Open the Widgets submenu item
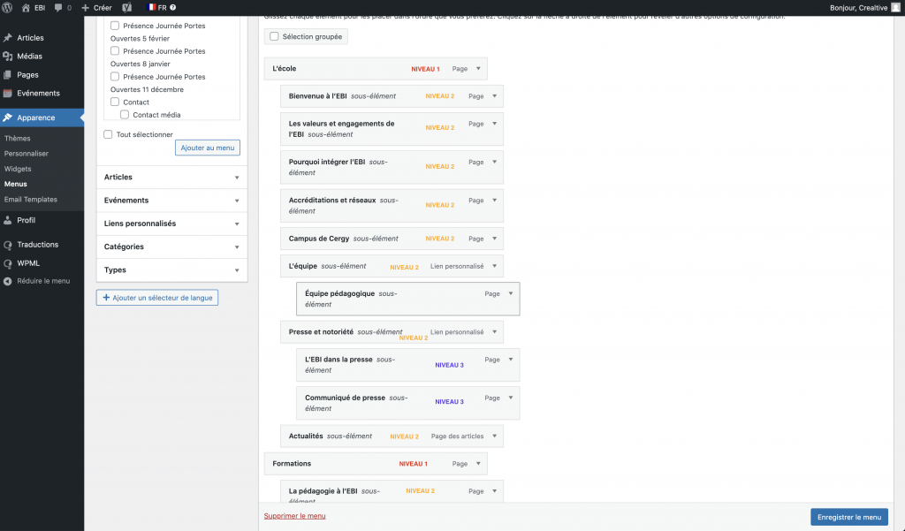The height and width of the screenshot is (531, 905). click(18, 169)
